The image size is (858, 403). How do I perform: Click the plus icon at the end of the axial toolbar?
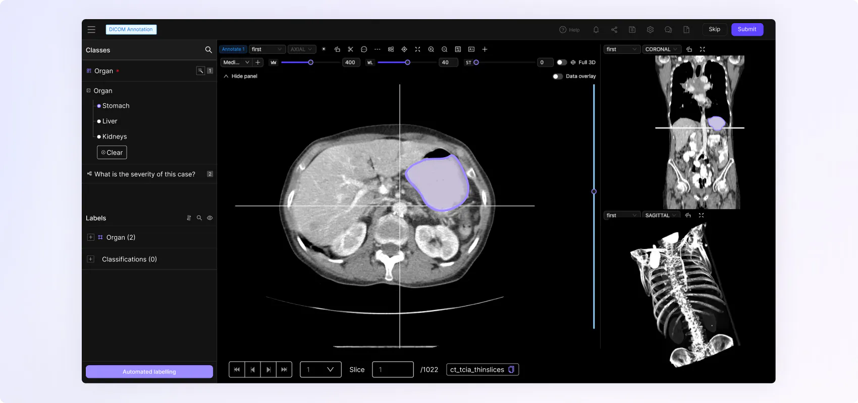tap(485, 49)
